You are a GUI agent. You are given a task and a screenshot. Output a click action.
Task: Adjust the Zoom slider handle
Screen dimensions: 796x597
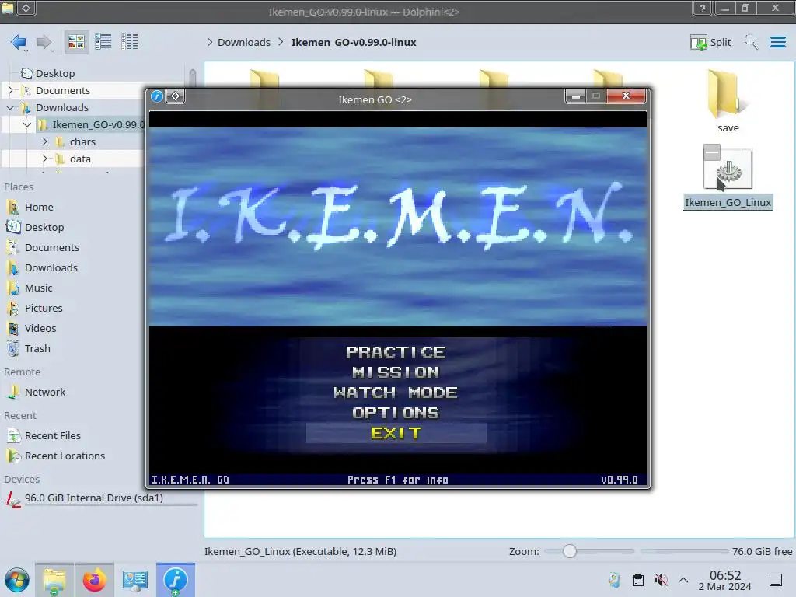570,551
